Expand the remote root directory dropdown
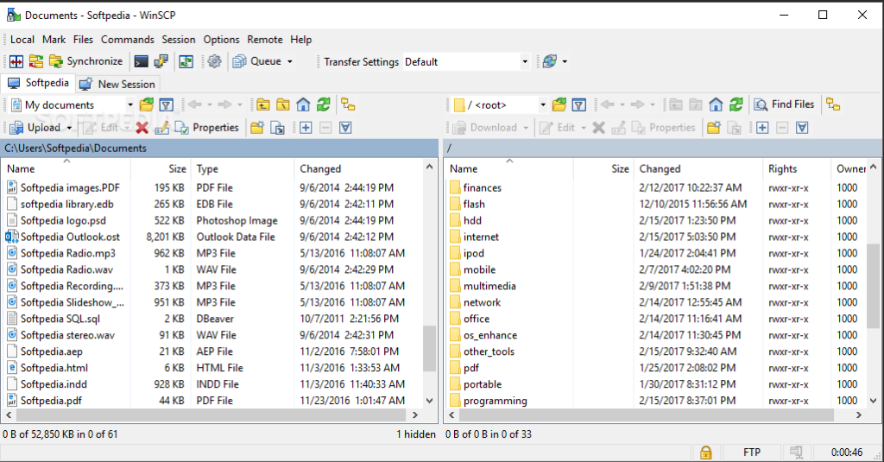This screenshot has height=462, width=884. point(542,105)
